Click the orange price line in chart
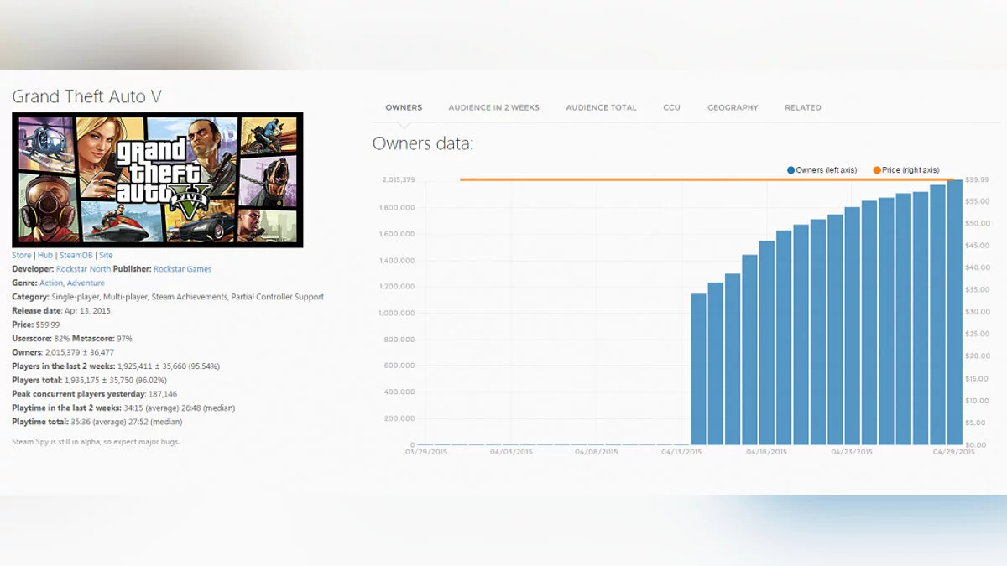The image size is (1007, 566). click(x=705, y=179)
